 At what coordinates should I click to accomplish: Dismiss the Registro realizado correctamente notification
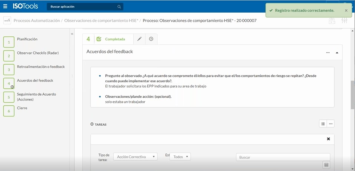point(346,11)
